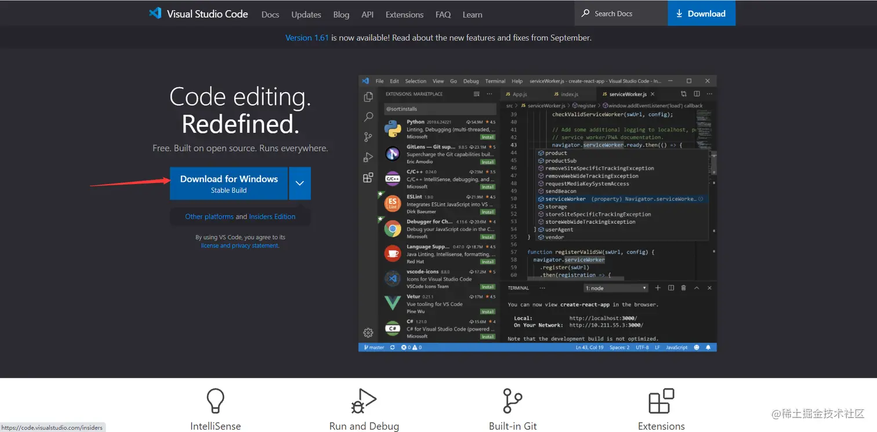Click the sync icon in the status bar
This screenshot has height=432, width=877.
pos(392,347)
